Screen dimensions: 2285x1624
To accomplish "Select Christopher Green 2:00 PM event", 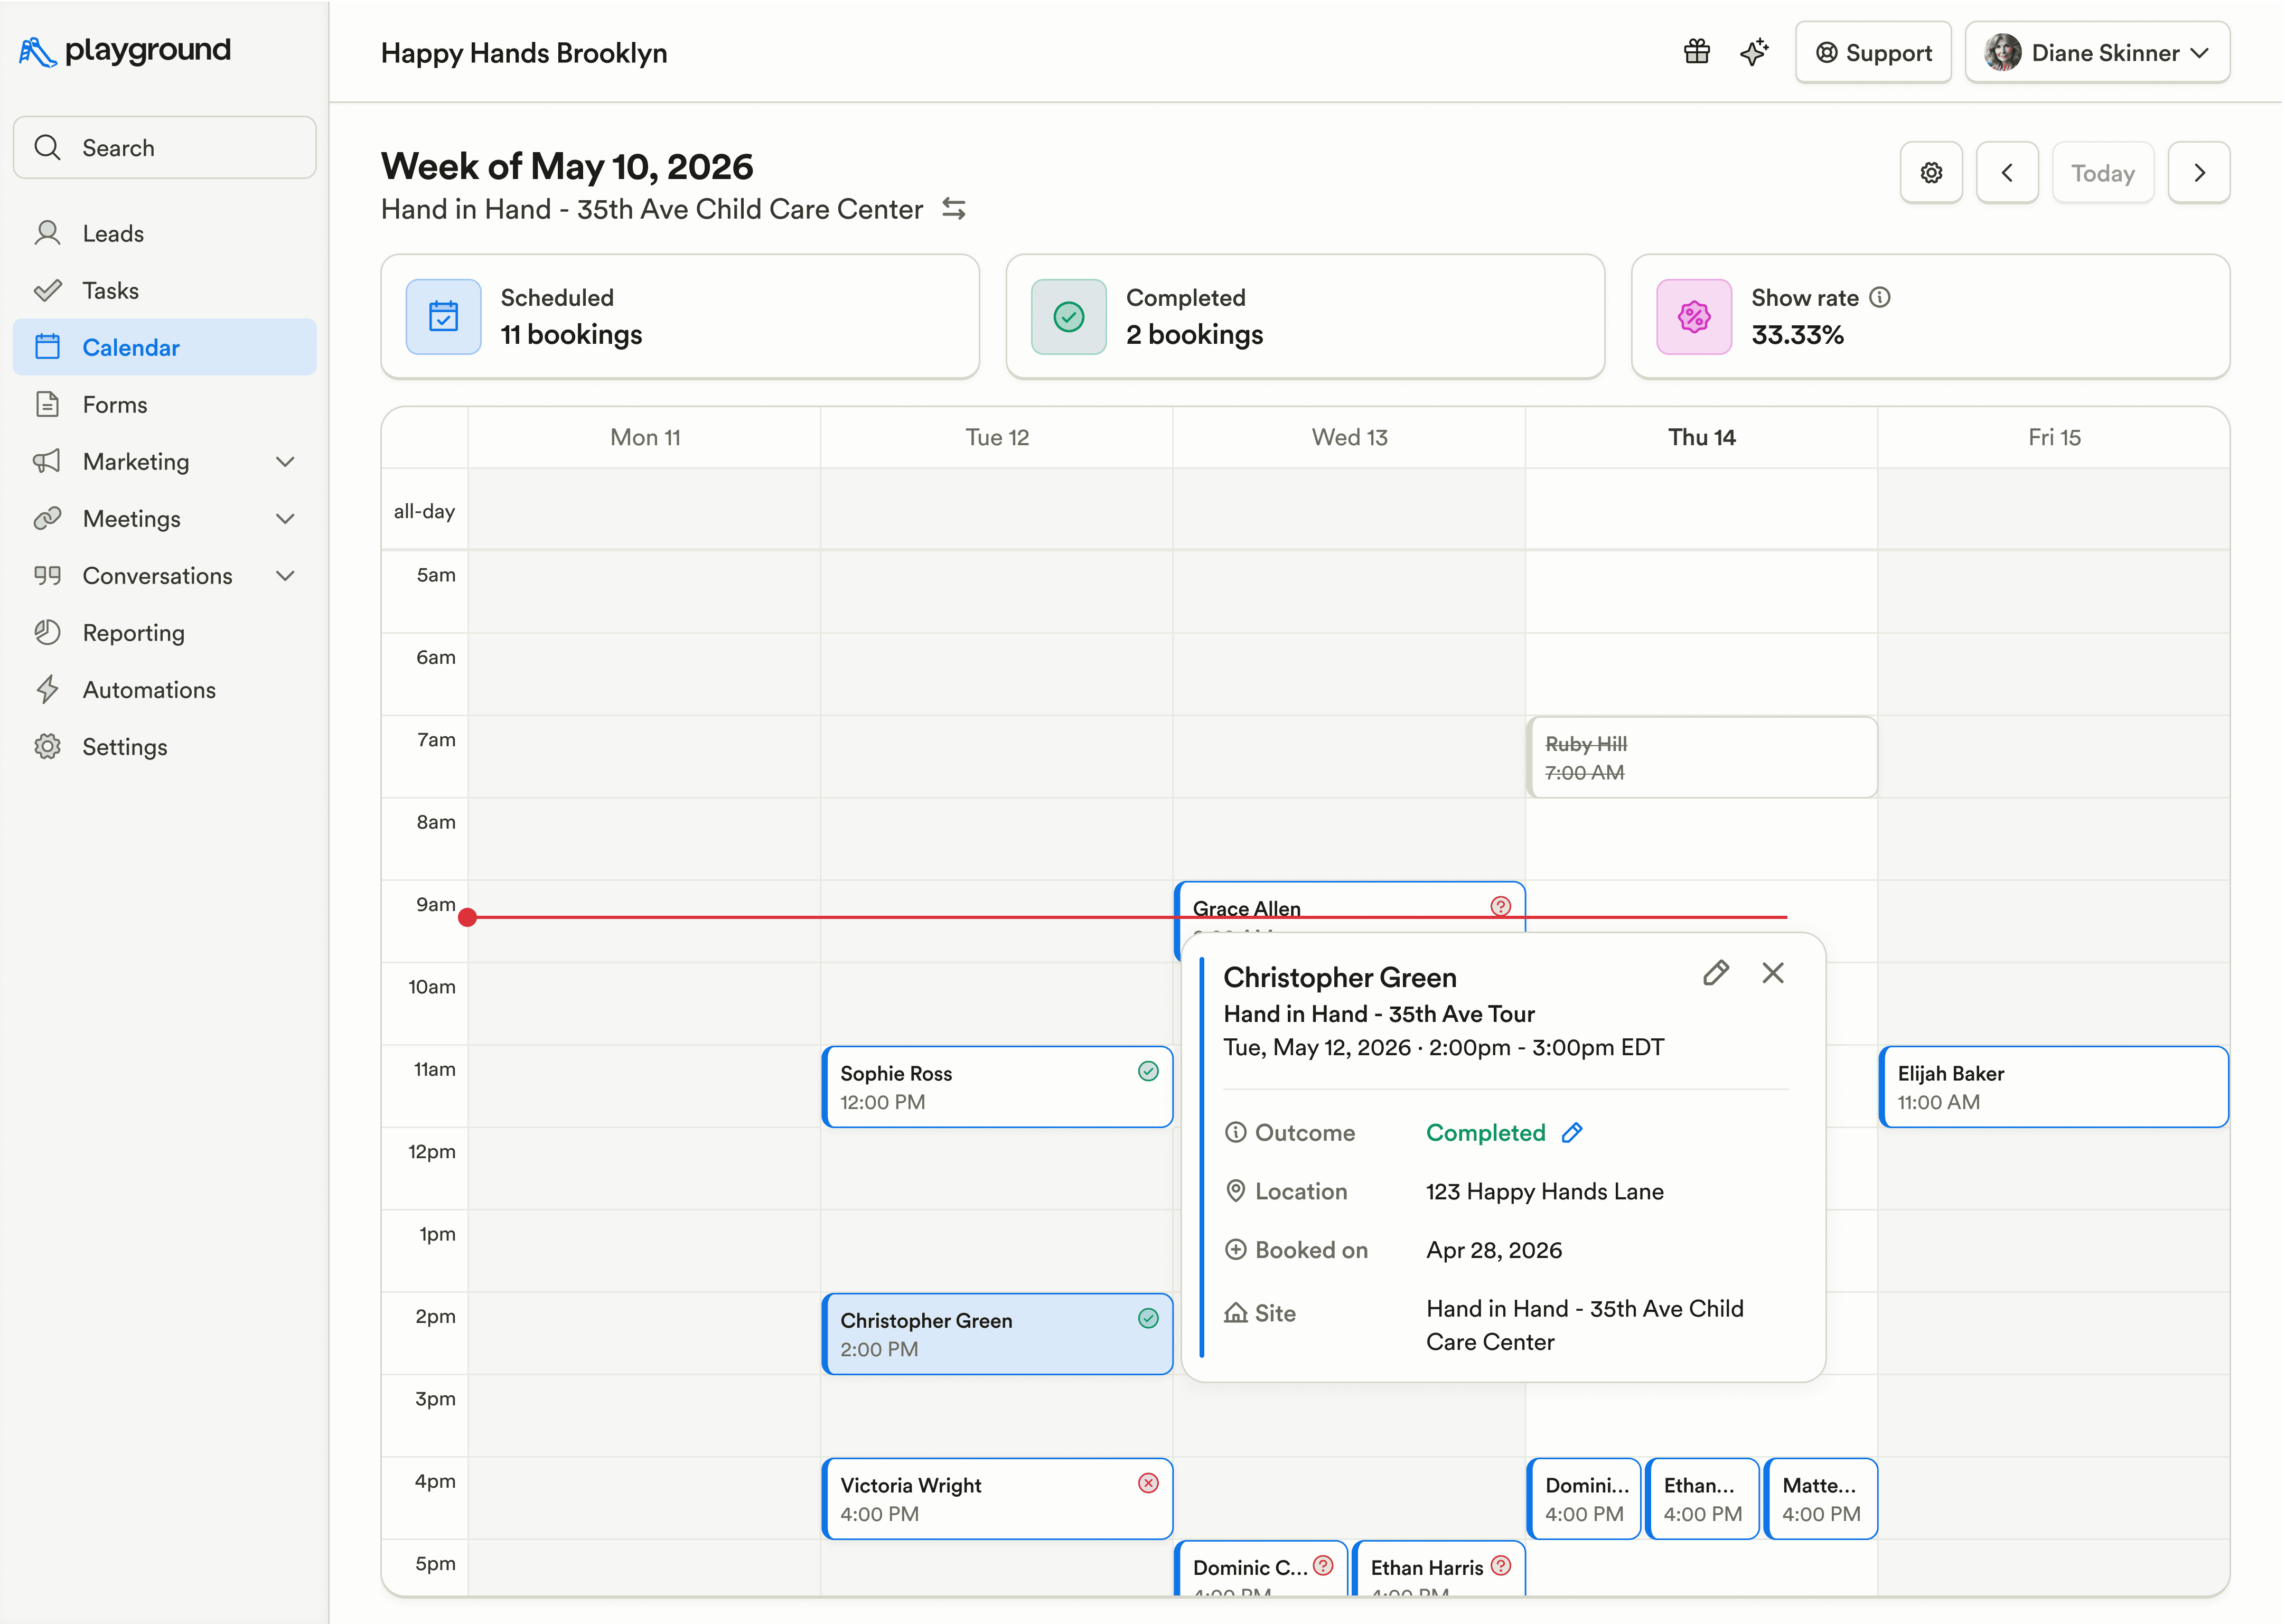I will 998,1335.
